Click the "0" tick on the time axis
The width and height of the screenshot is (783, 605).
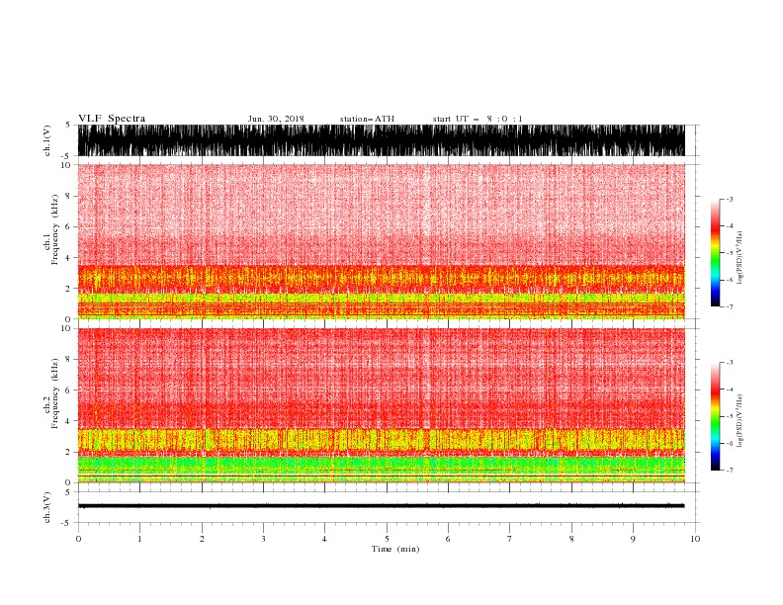pos(78,539)
